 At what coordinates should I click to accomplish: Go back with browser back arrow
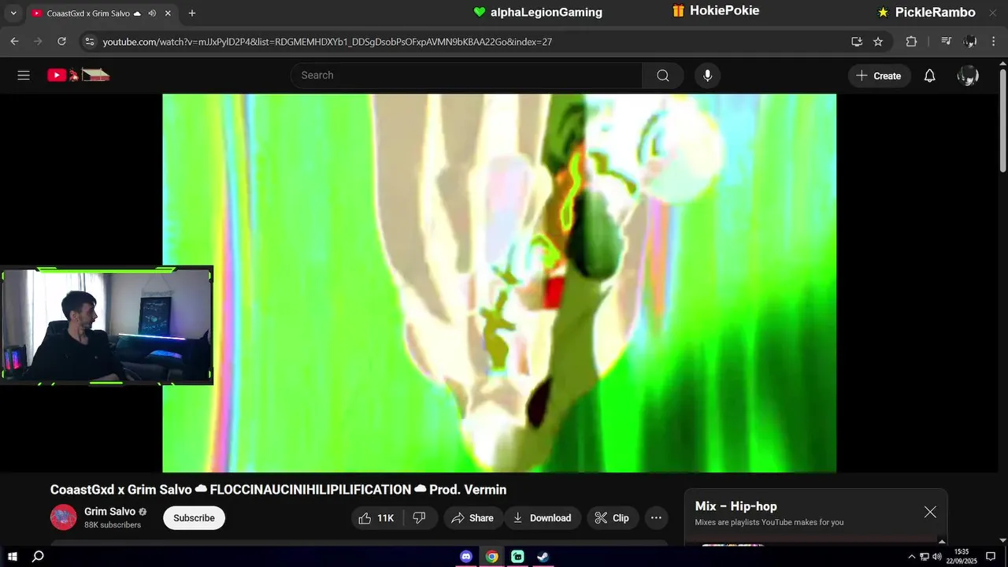pyautogui.click(x=14, y=42)
